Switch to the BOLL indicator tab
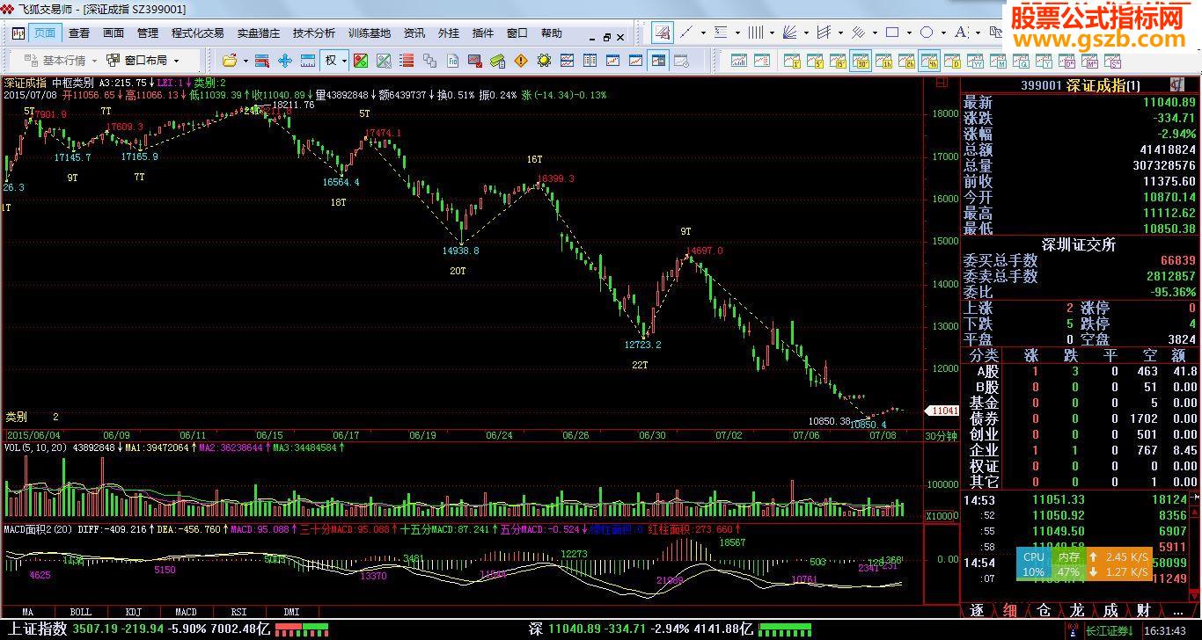 tap(81, 611)
